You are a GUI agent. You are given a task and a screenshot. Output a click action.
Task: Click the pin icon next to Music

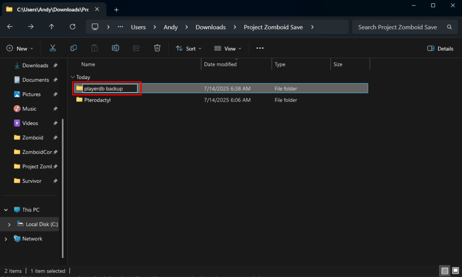click(x=55, y=109)
